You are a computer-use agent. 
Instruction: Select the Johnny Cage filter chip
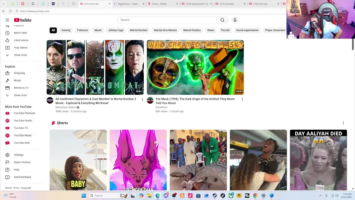coord(116,30)
